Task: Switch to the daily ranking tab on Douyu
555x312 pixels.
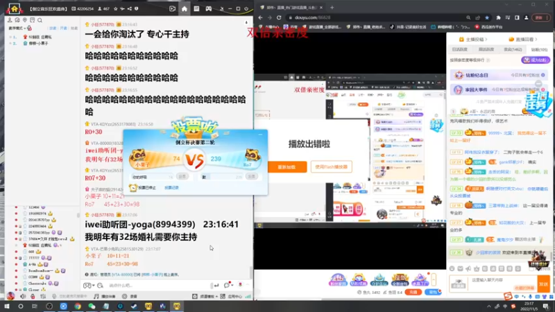Action: click(x=460, y=49)
